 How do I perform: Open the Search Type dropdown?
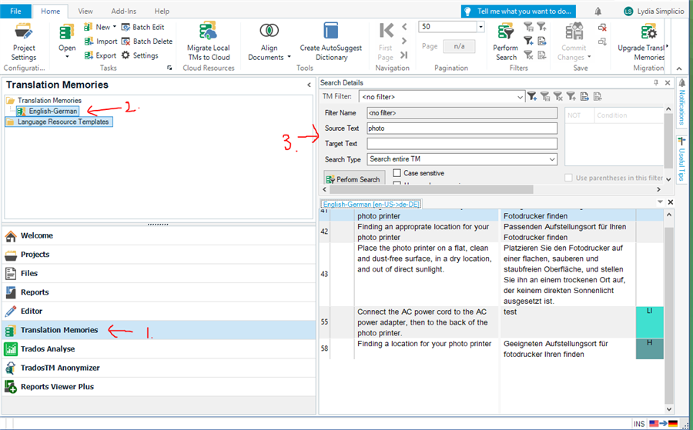[x=552, y=159]
